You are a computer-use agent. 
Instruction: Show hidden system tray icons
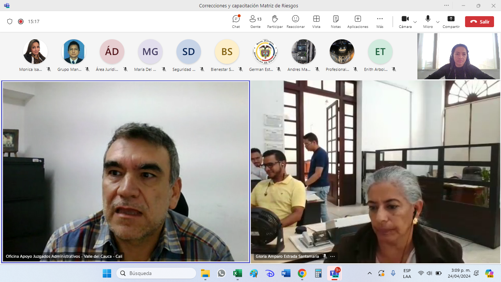tap(369, 273)
